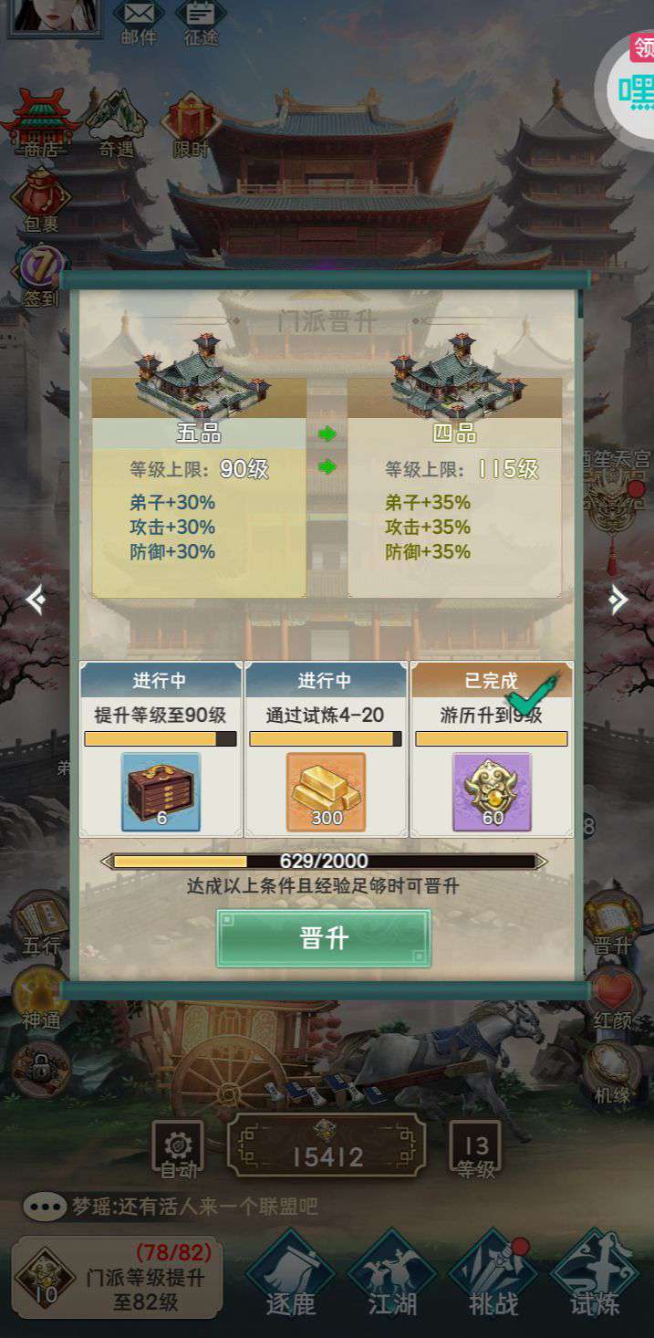Open the 红颜 heart icon
The image size is (654, 1338).
pos(612,998)
